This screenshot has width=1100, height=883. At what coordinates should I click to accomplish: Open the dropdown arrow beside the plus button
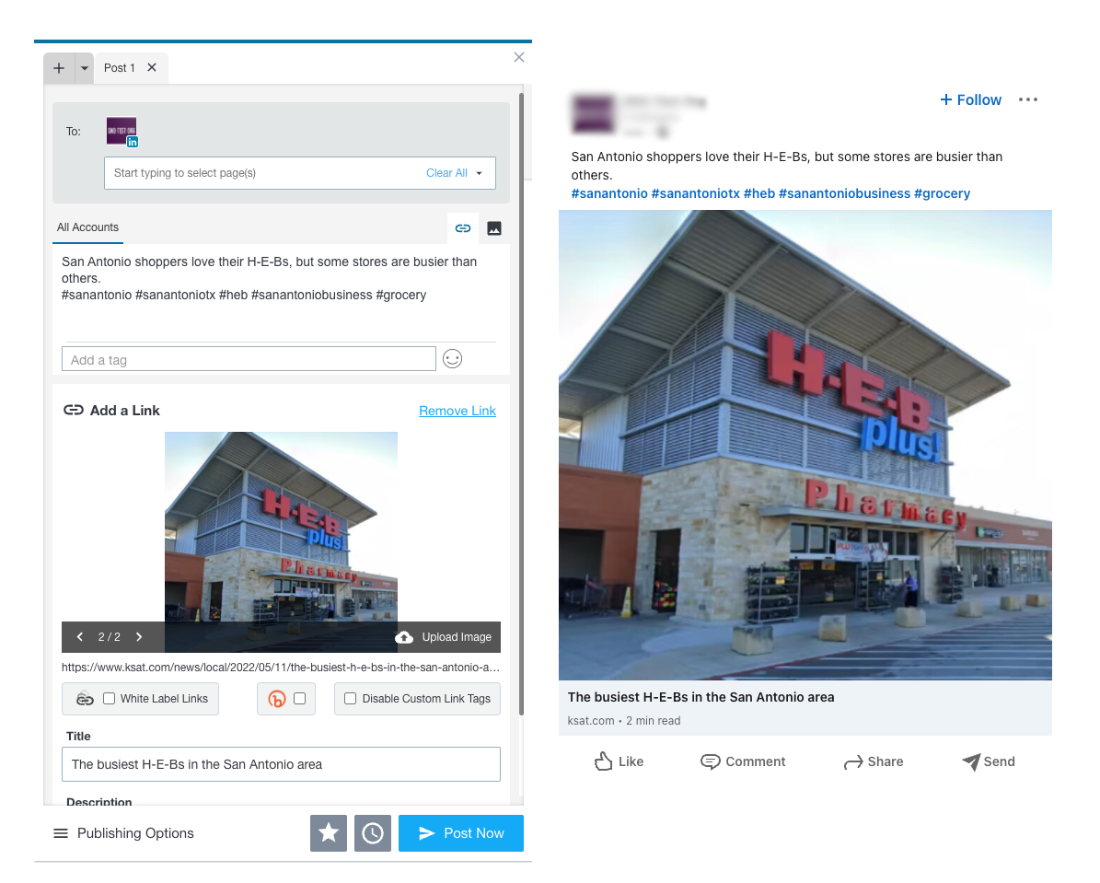click(84, 68)
